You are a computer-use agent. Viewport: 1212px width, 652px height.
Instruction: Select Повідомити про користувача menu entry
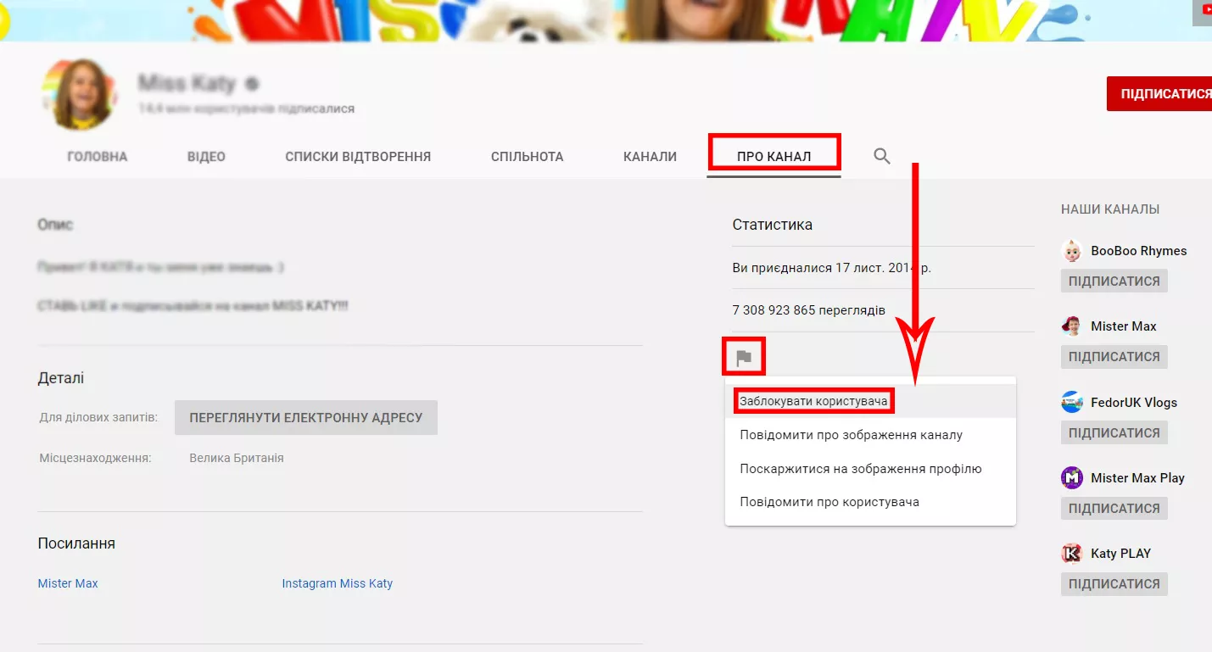870,502
